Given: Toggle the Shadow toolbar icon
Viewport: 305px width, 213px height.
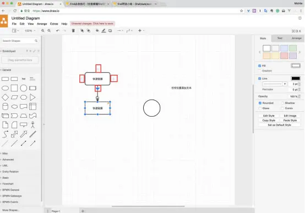Looking at the screenshot, I should [x=110, y=30].
